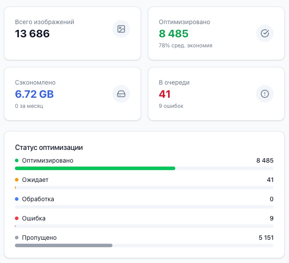Click the green dot next to Оптимизировано

click(17, 160)
